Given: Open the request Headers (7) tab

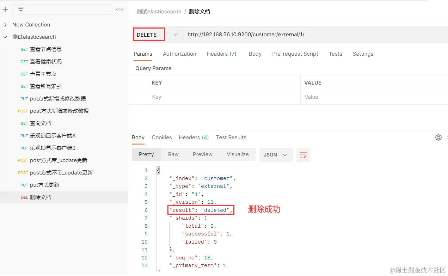Looking at the screenshot, I should 221,54.
